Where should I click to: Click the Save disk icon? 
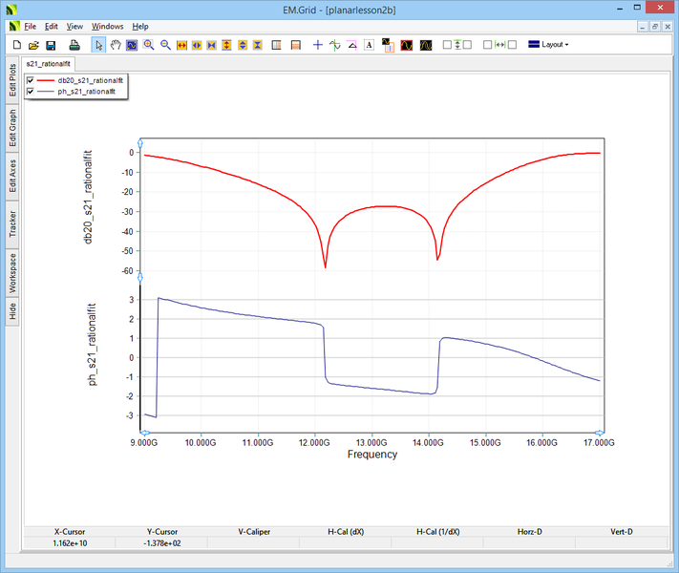pos(51,45)
